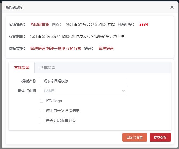Check the 使用自定义发货信息 option
The image size is (179, 149).
[41, 111]
